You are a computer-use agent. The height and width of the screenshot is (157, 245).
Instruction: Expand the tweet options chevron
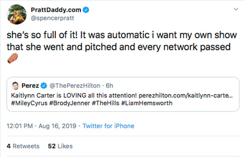pyautogui.click(x=236, y=9)
